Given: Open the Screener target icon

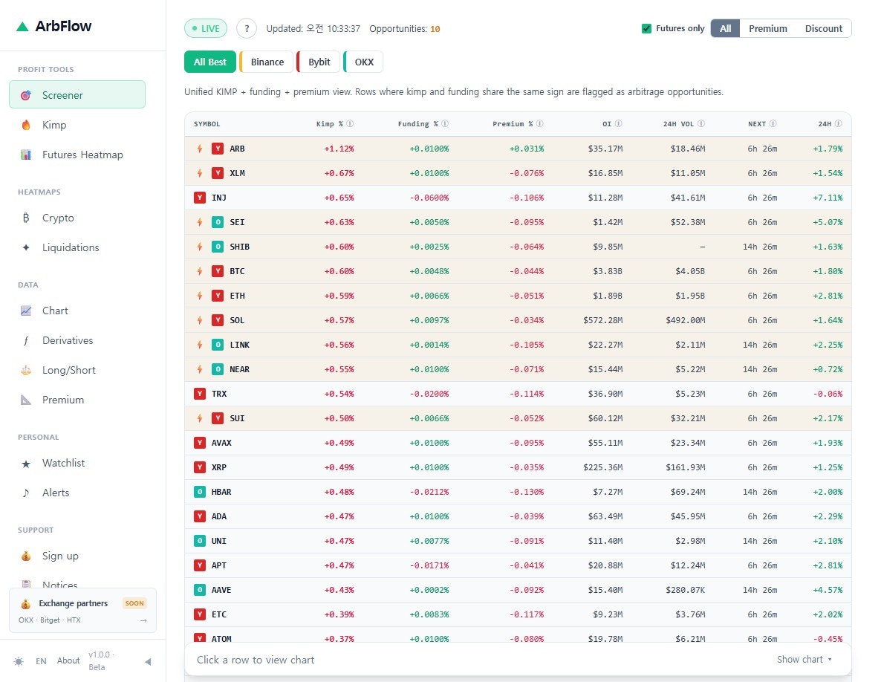Looking at the screenshot, I should tap(26, 95).
